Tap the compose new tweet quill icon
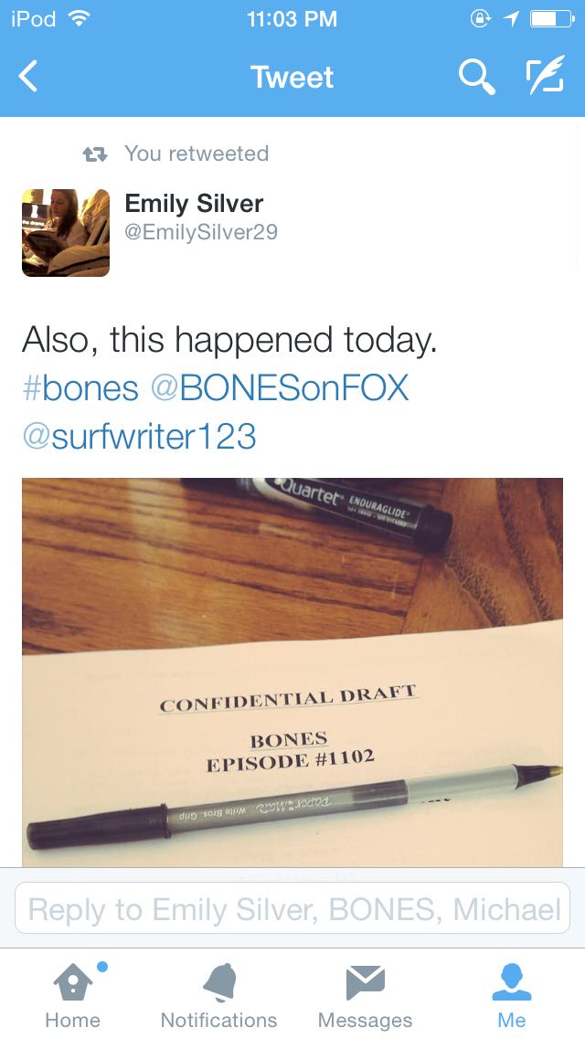The width and height of the screenshot is (585, 1038). (x=546, y=75)
